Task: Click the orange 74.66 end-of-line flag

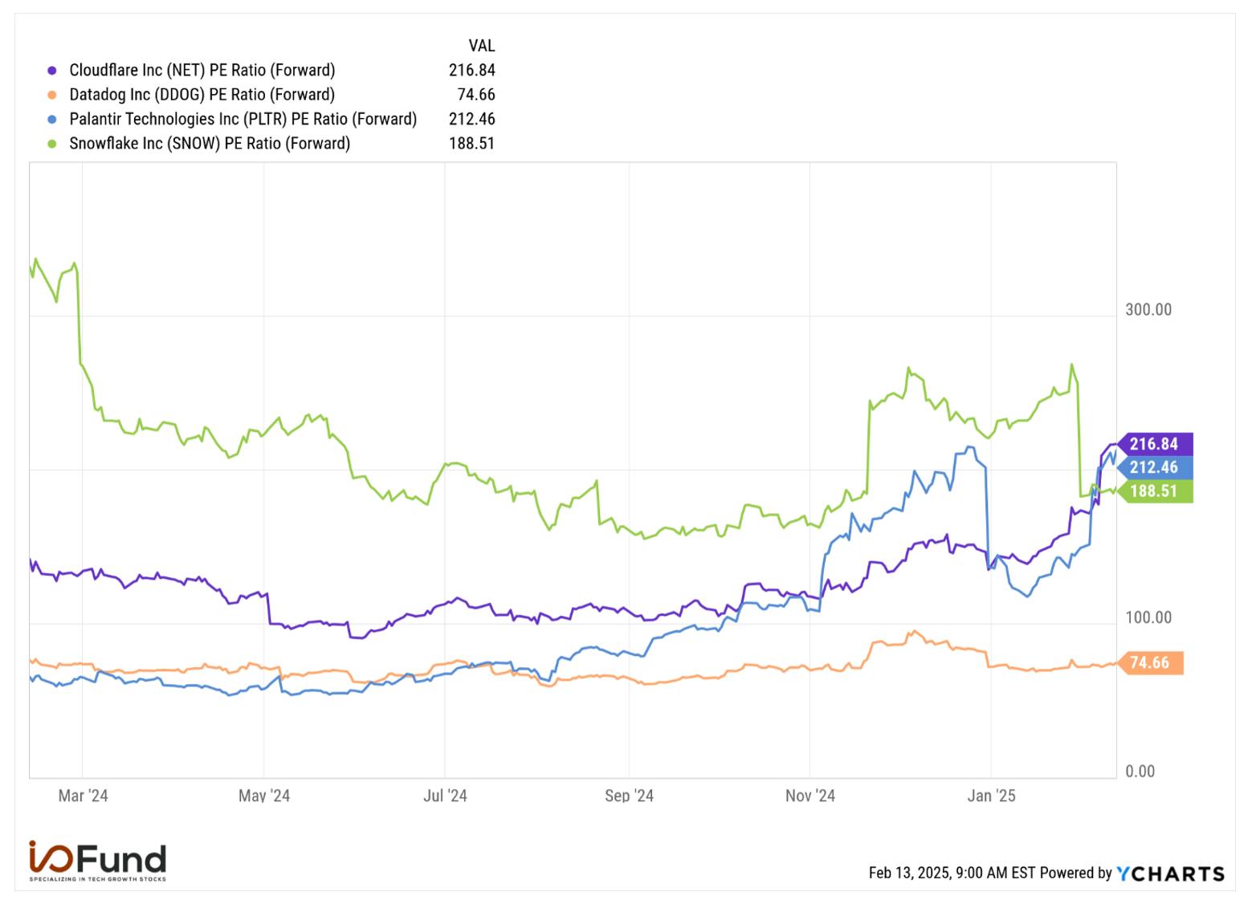Action: (x=1150, y=663)
